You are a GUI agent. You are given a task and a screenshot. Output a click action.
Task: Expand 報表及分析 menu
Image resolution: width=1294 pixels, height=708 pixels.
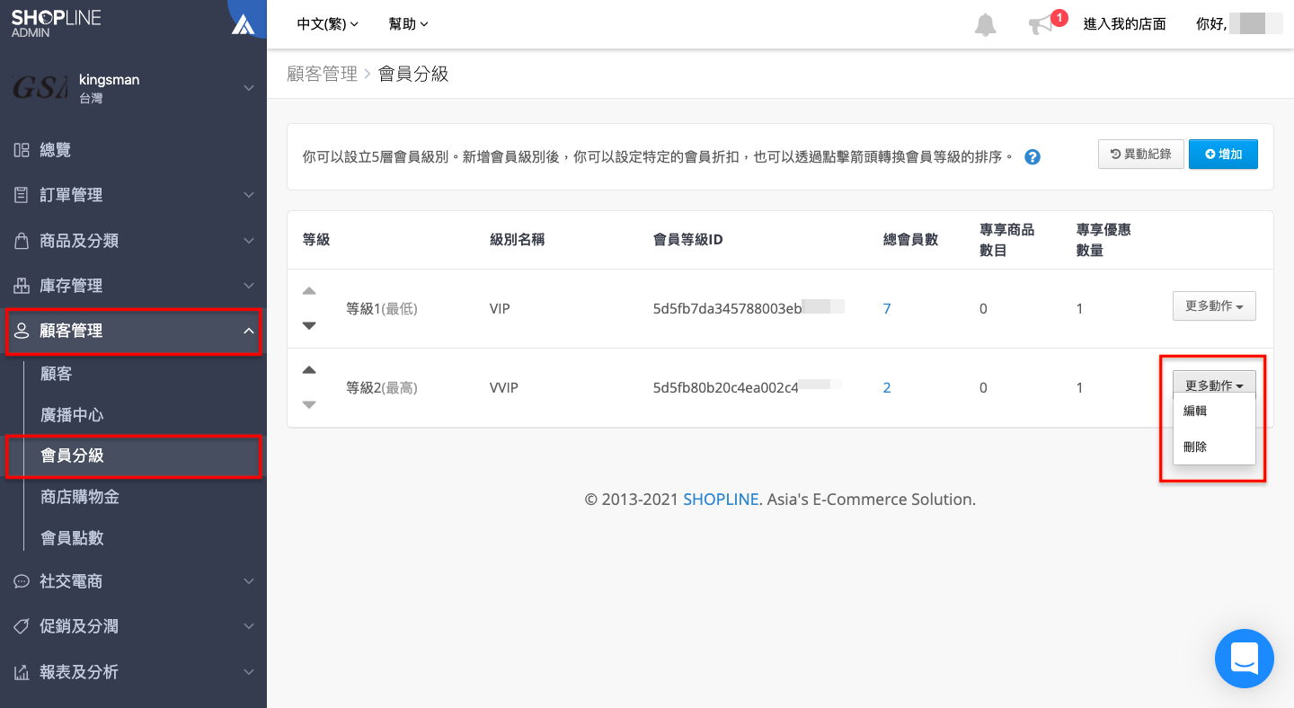[x=133, y=672]
